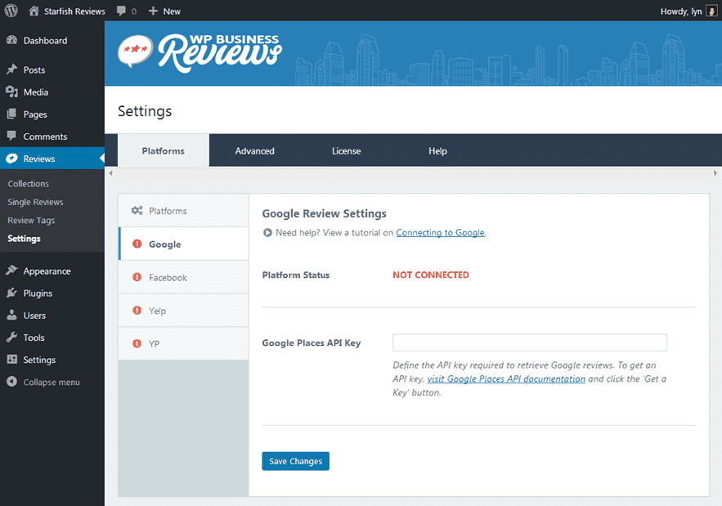This screenshot has height=506, width=722.
Task: Click the red warning icon beside Yelp
Action: (x=137, y=311)
